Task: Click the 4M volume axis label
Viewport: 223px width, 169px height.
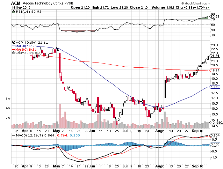Action: click(x=8, y=108)
